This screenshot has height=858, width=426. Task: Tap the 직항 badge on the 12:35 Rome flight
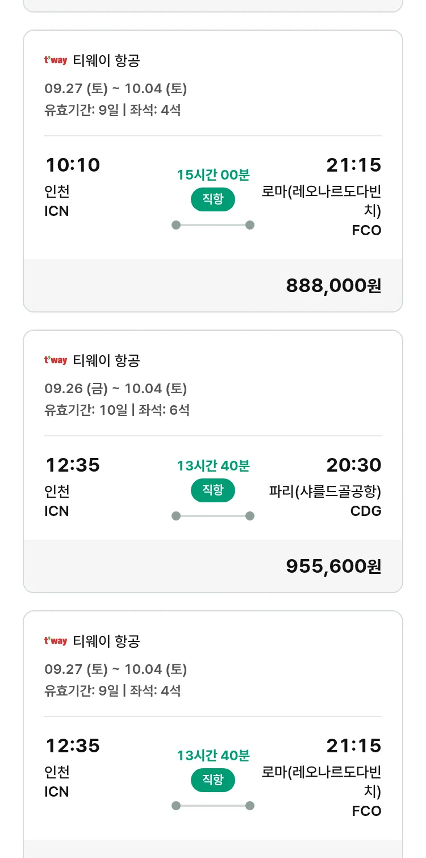point(213,780)
